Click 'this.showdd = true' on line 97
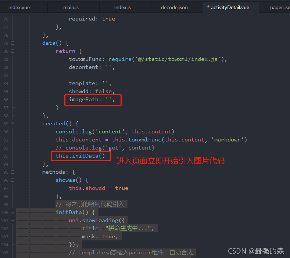The image size is (290, 258). [99, 188]
